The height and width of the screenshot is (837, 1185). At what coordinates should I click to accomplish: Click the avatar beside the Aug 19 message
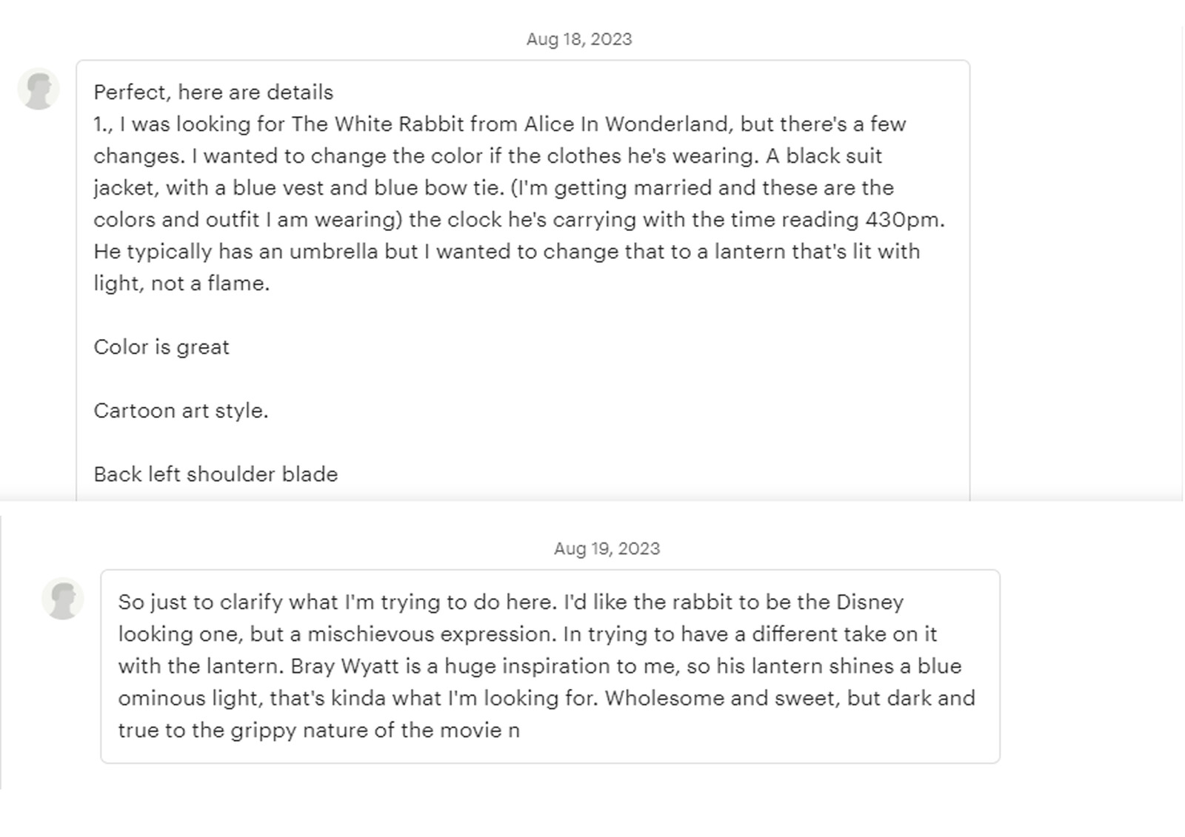pos(63,598)
